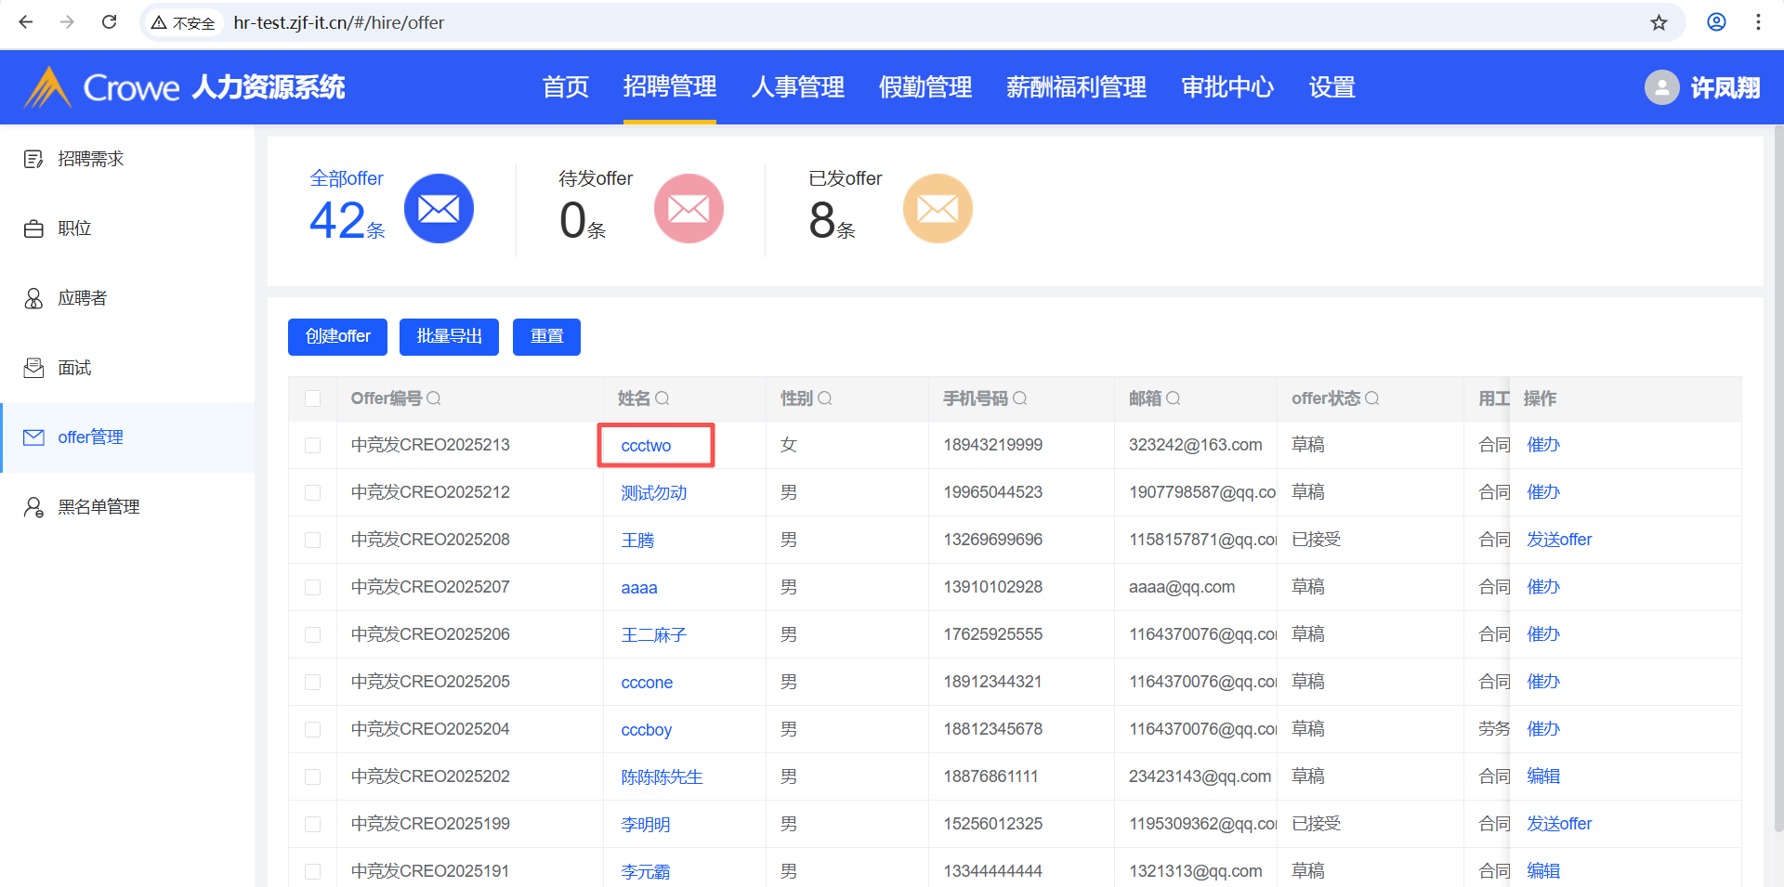Check the row for 中竞发CREO2025213
1784x887 pixels.
(313, 445)
